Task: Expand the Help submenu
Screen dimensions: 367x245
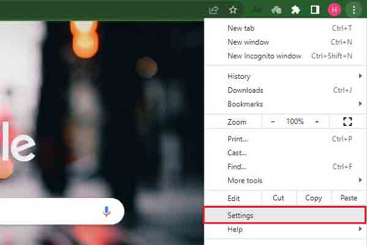Action: [x=284, y=229]
